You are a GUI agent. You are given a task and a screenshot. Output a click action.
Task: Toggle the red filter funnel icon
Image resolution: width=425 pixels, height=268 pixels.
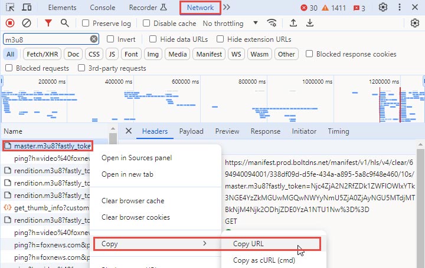pos(48,23)
